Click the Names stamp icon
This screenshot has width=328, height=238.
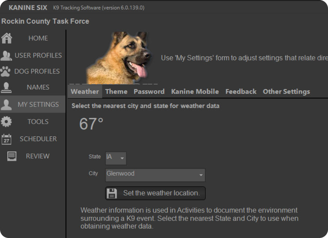point(6,87)
